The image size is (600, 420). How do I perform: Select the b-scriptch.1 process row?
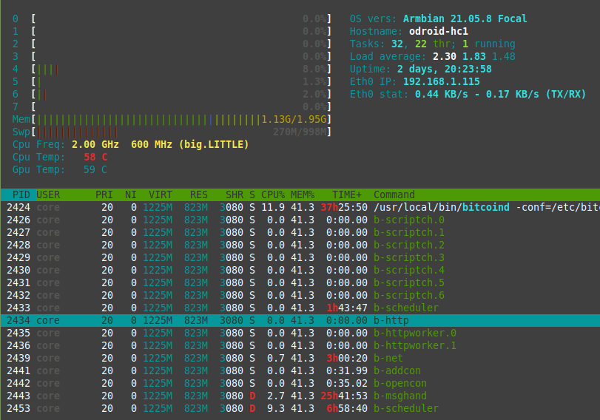click(300, 233)
